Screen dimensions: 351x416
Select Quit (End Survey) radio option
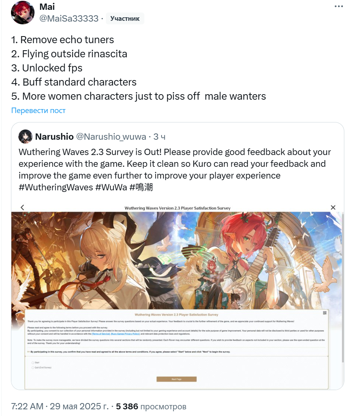pyautogui.click(x=33, y=368)
